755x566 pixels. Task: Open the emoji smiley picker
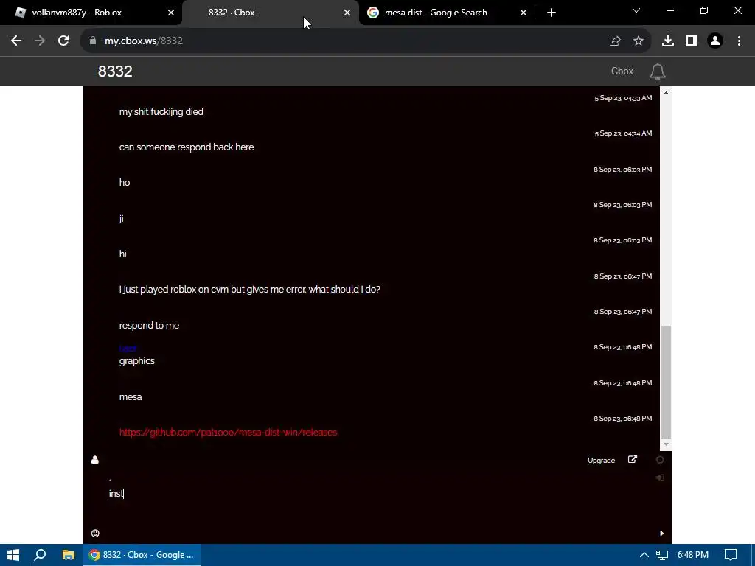pyautogui.click(x=95, y=533)
